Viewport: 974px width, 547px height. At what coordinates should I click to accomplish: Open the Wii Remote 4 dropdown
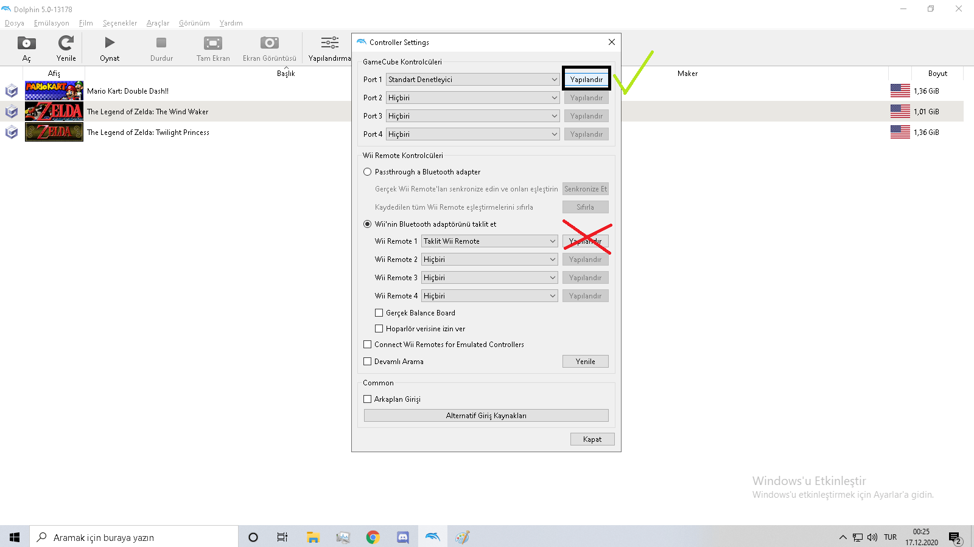pyautogui.click(x=489, y=296)
